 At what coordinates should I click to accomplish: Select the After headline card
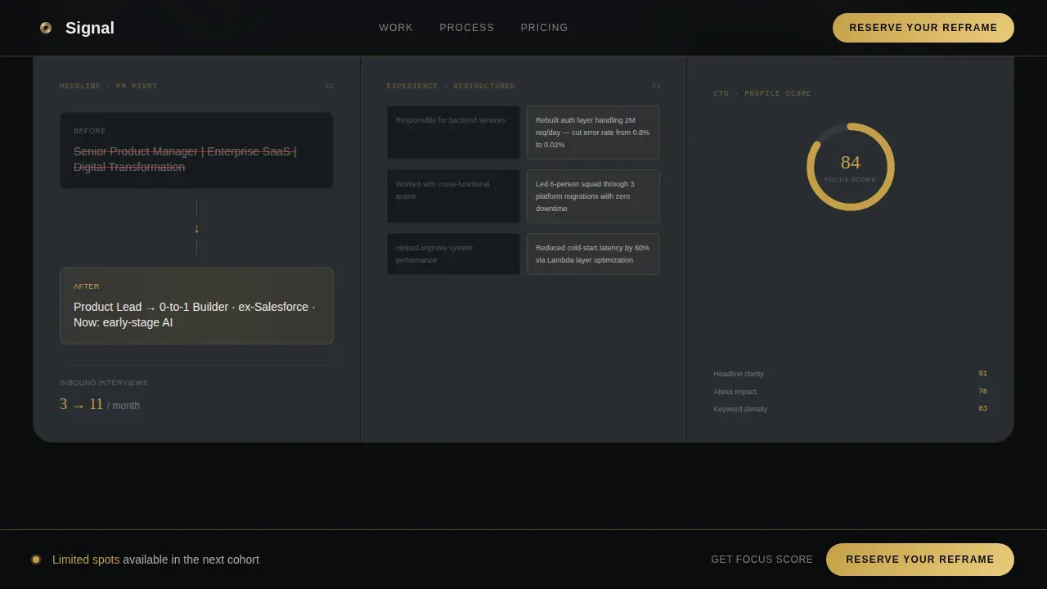(x=196, y=306)
